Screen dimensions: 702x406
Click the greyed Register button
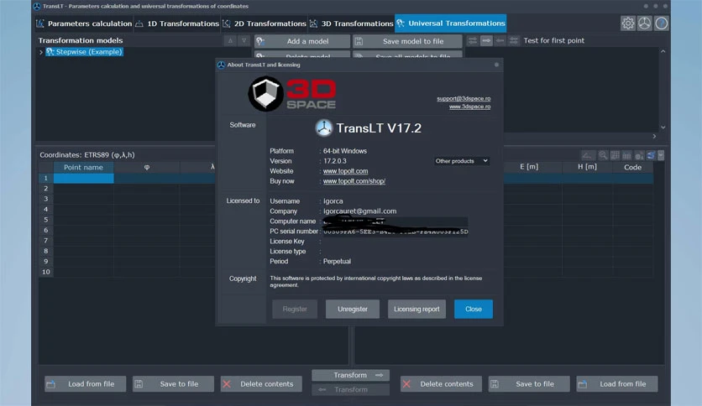click(295, 309)
